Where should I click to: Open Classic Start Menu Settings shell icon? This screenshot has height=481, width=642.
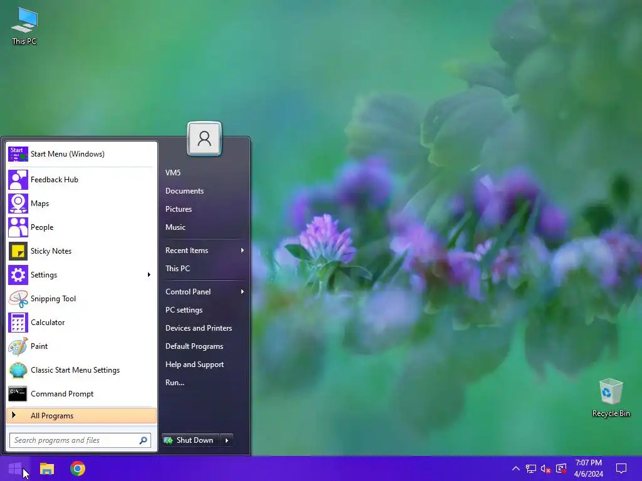[x=18, y=370]
